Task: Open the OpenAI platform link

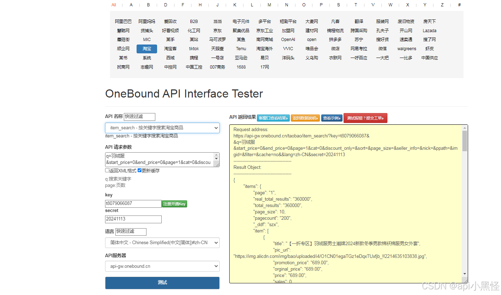Action: pyautogui.click(x=288, y=40)
